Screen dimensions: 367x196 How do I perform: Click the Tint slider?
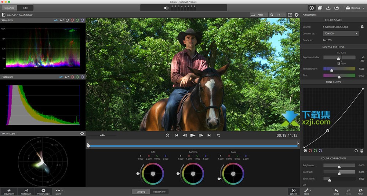tap(339, 75)
